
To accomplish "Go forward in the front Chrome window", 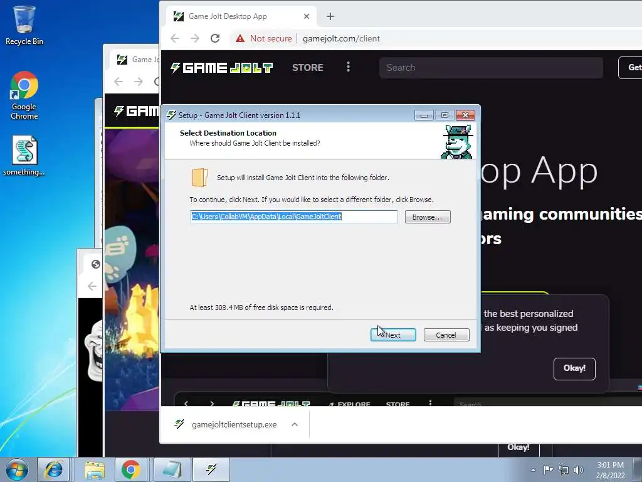I will (x=195, y=38).
